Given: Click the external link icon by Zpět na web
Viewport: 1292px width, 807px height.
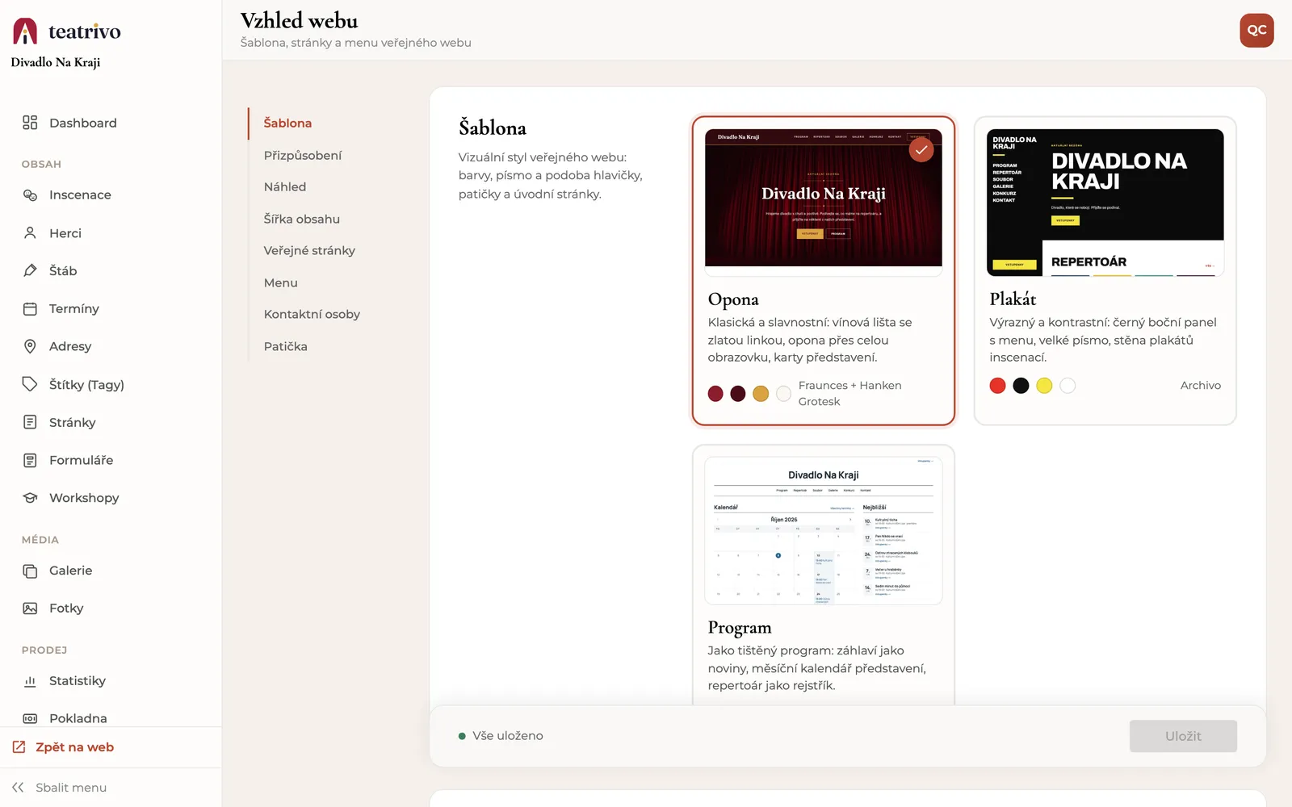Looking at the screenshot, I should [x=19, y=747].
